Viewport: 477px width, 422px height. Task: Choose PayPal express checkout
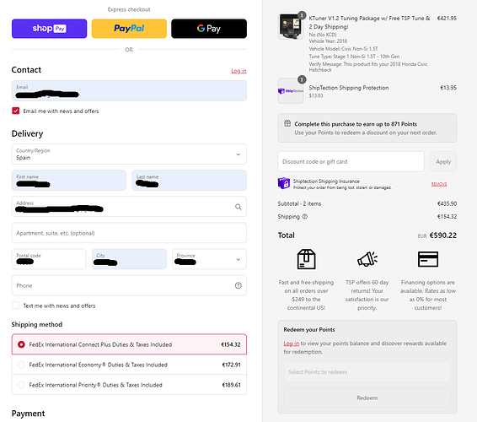point(129,29)
